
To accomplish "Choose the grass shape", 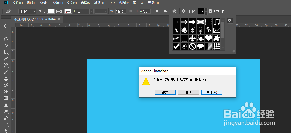I will point(193,30).
